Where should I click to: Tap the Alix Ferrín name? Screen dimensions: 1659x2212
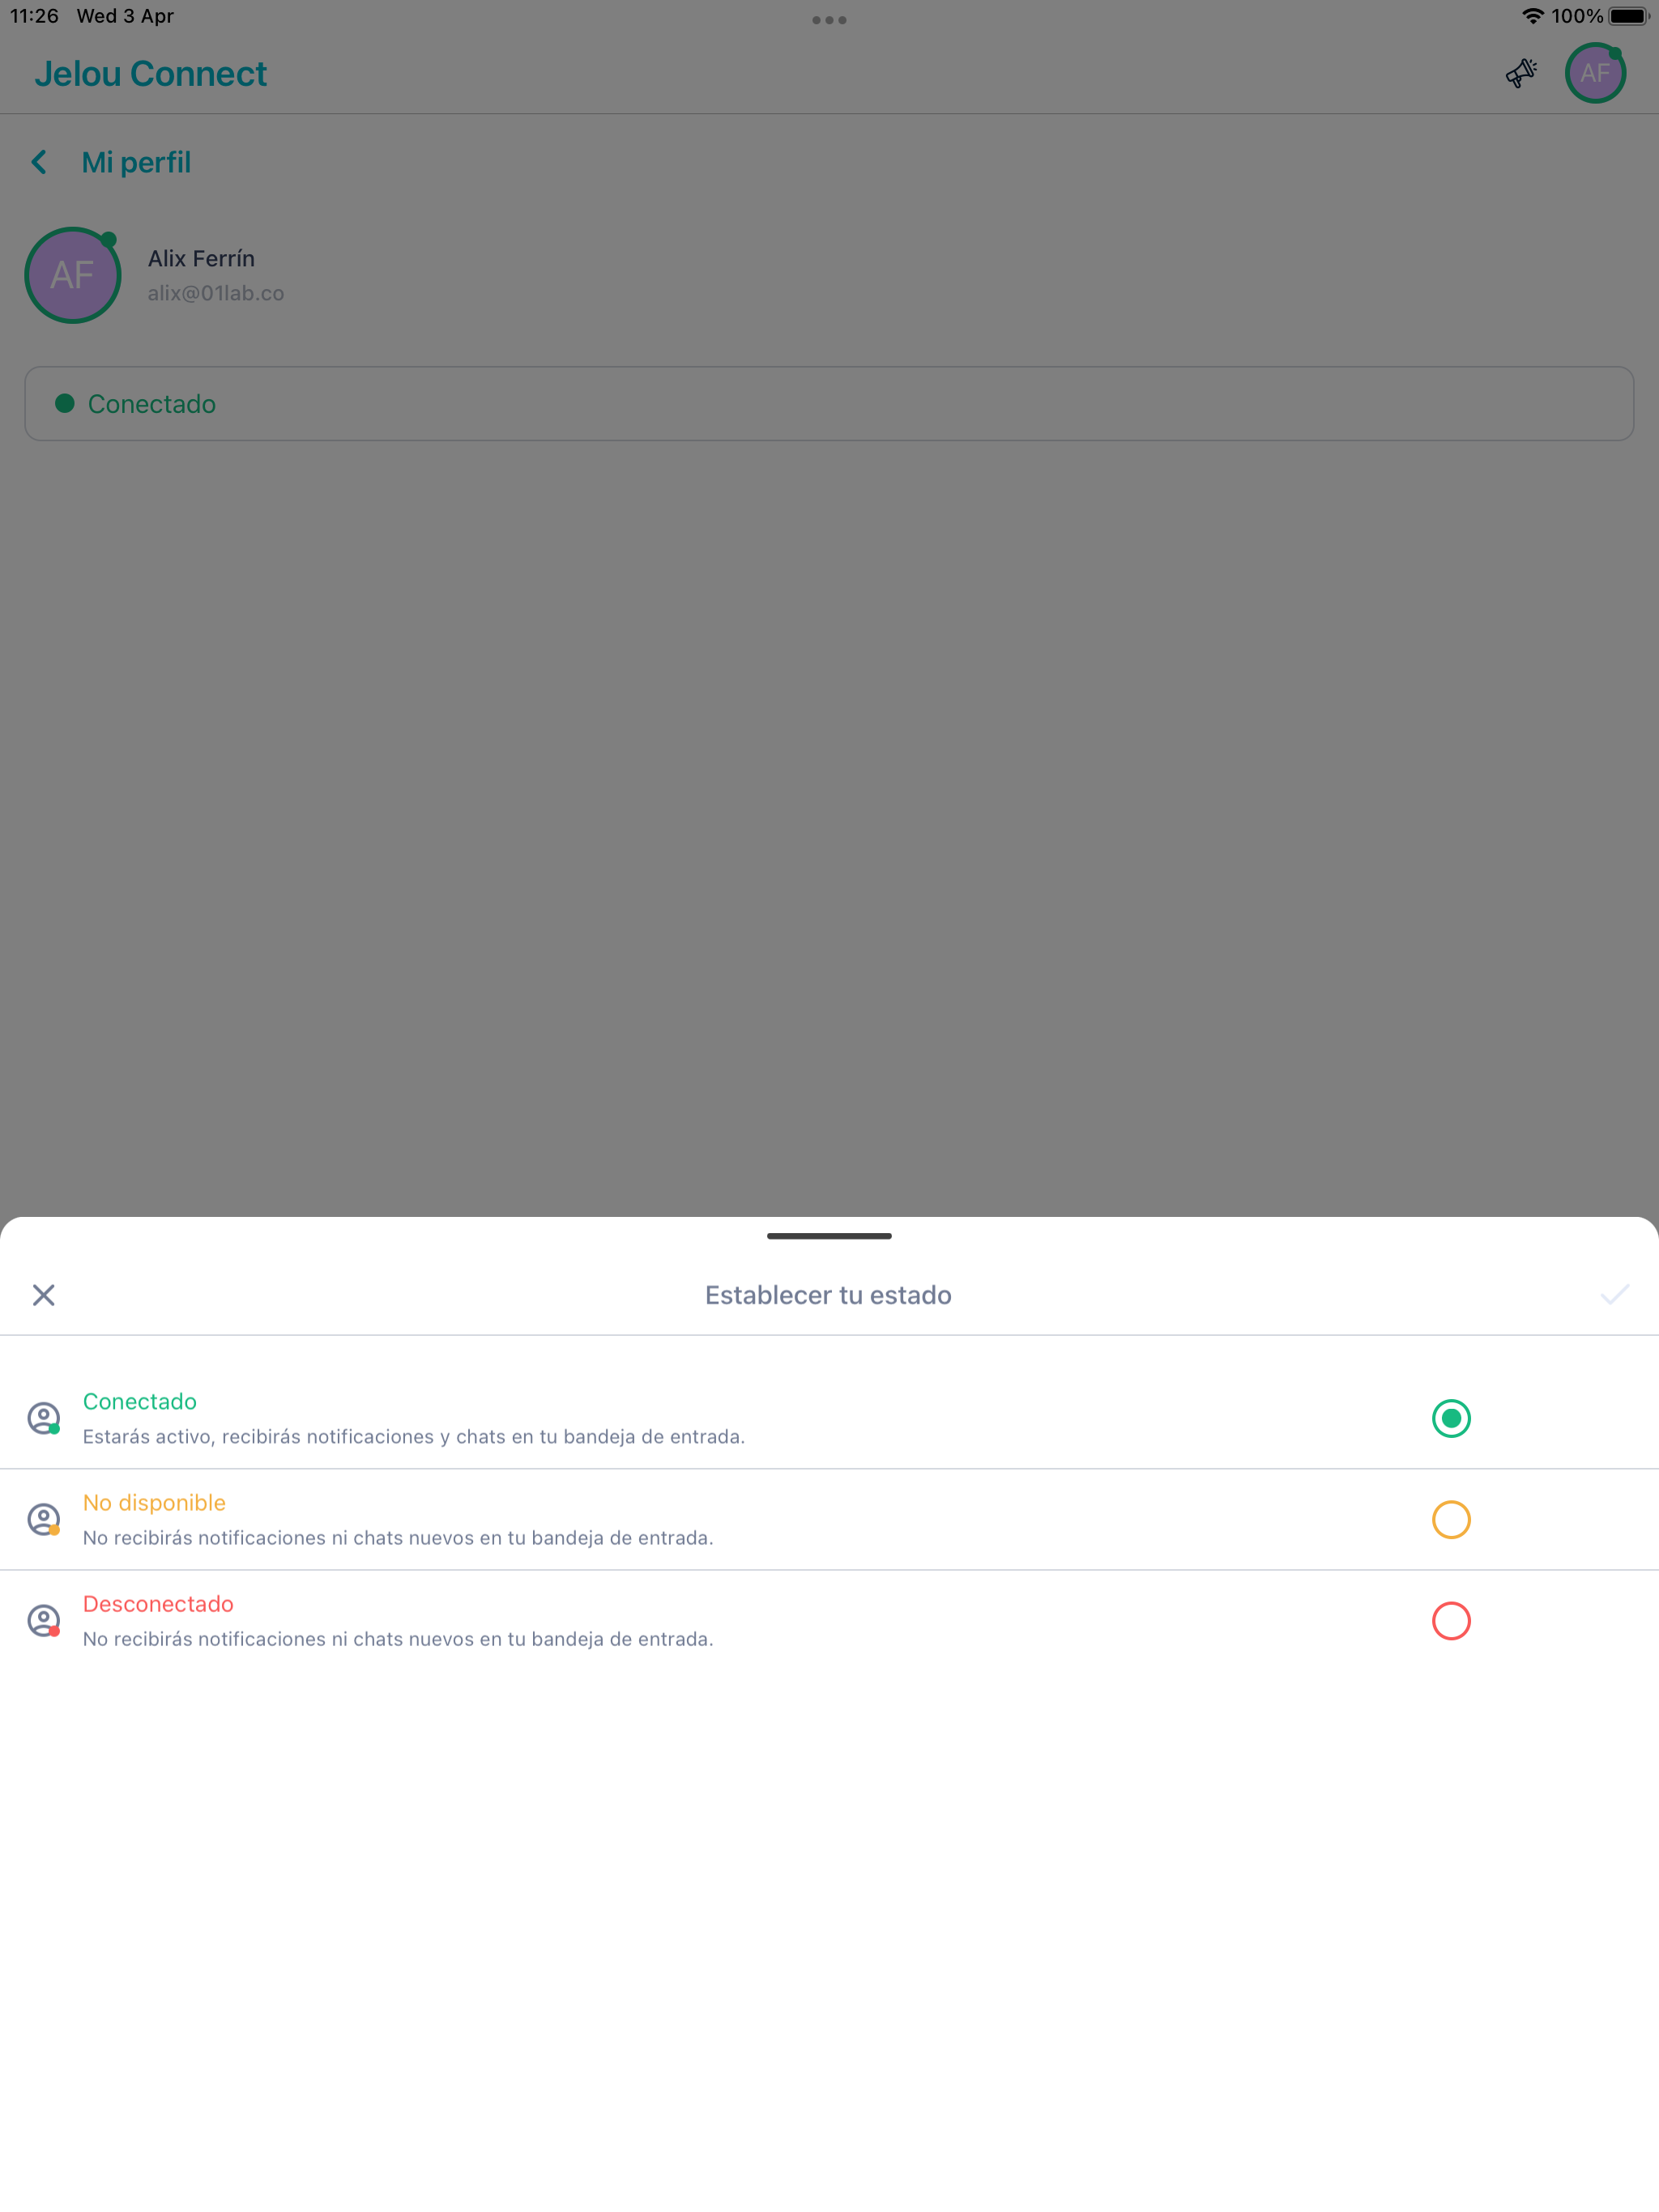(201, 258)
